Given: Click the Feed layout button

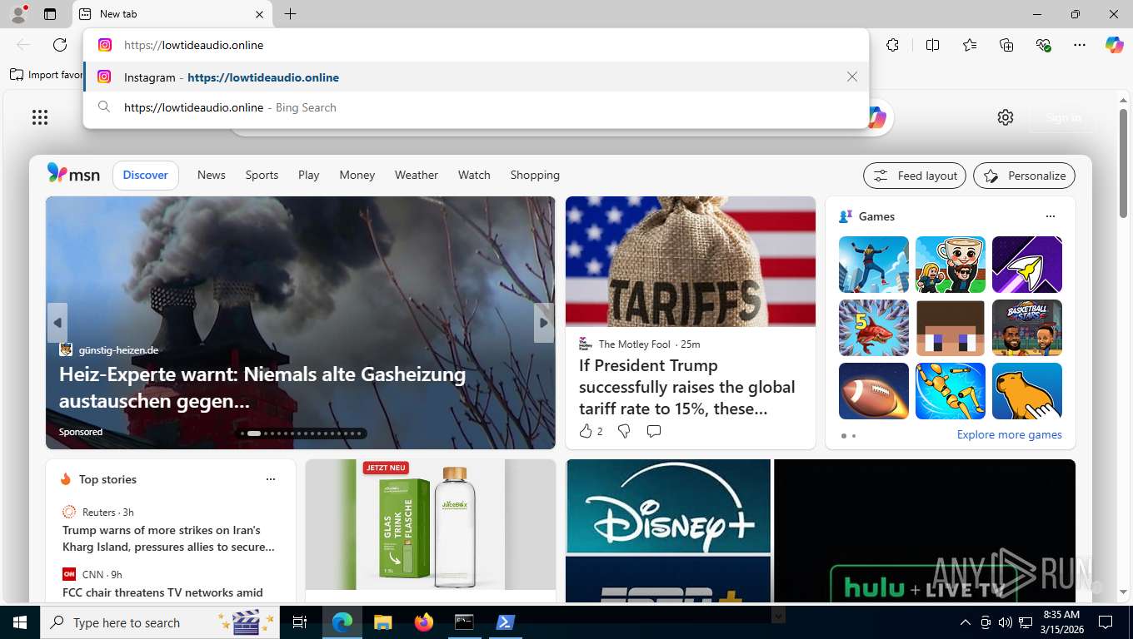Looking at the screenshot, I should pyautogui.click(x=915, y=176).
